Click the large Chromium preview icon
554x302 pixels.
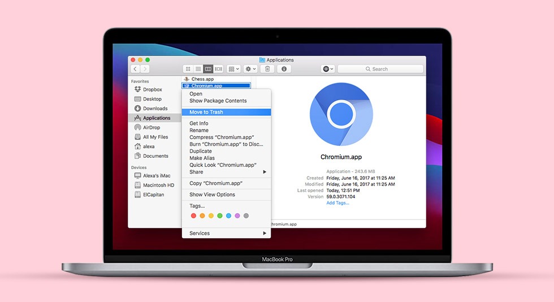[341, 114]
